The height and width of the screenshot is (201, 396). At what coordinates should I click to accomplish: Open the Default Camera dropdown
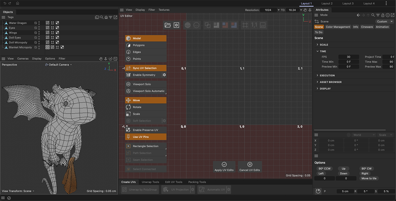tap(58, 65)
